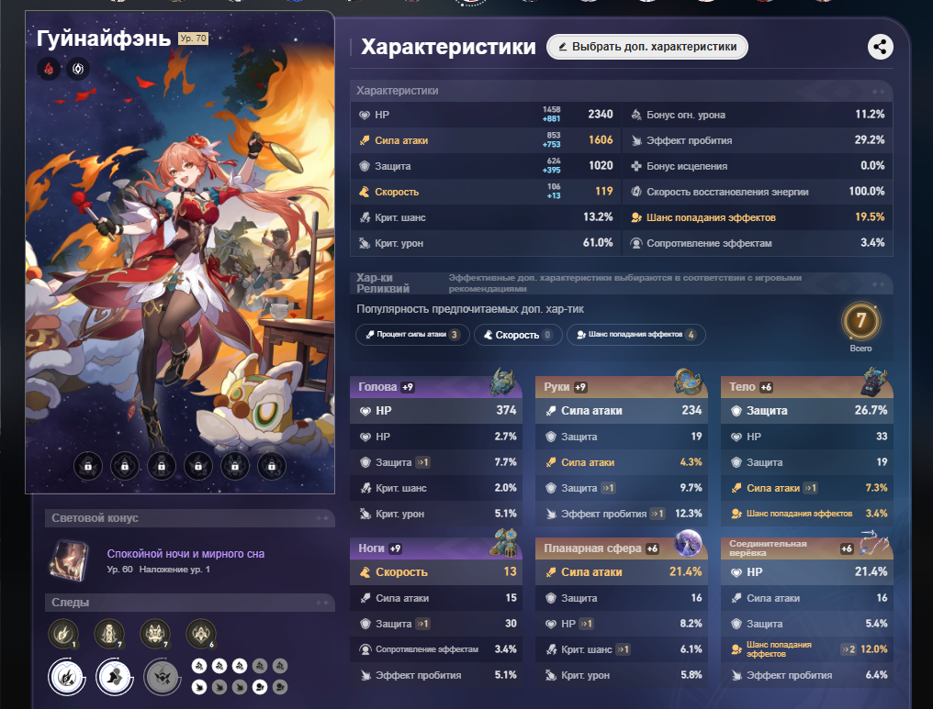Screen dimensions: 933x709
Task: Open the Спокойной ночи и мирного сна link
Action: (185, 554)
